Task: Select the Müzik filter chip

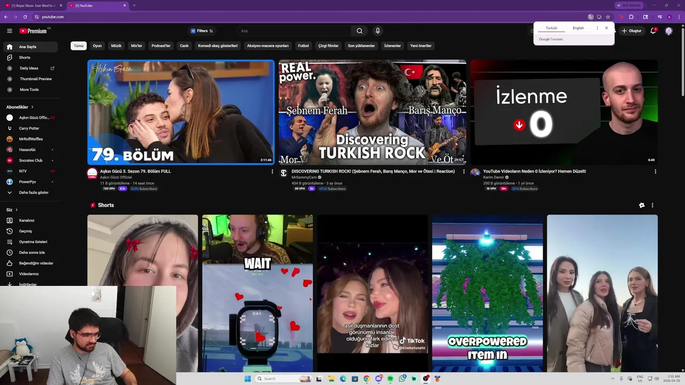Action: (116, 46)
